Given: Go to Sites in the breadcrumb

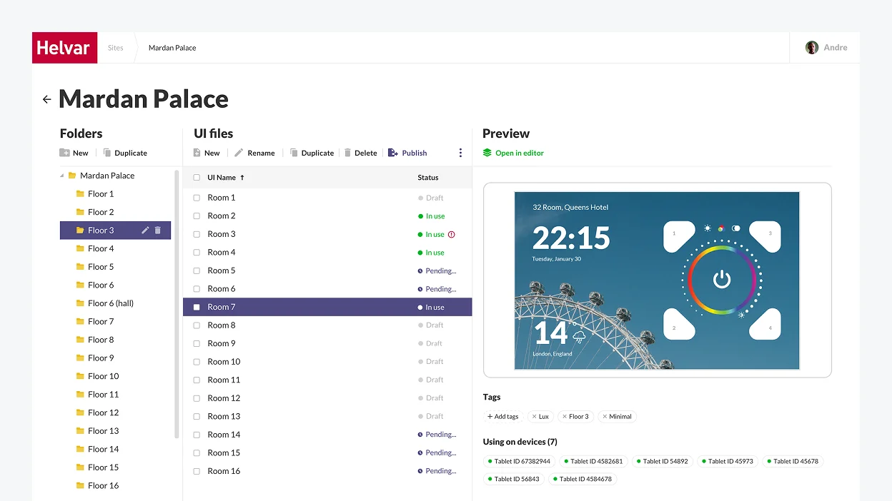Looking at the screenshot, I should (x=116, y=48).
